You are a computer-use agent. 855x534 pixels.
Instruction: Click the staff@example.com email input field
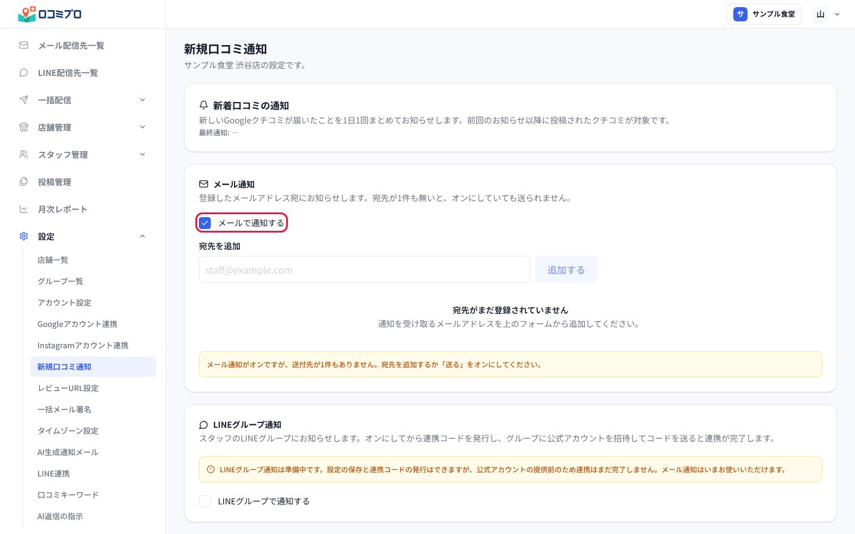(x=365, y=269)
